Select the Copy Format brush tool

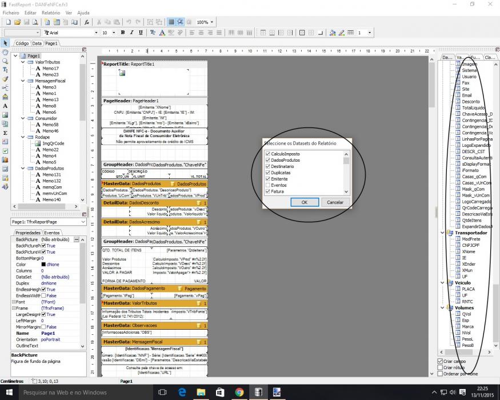[x=5, y=79]
